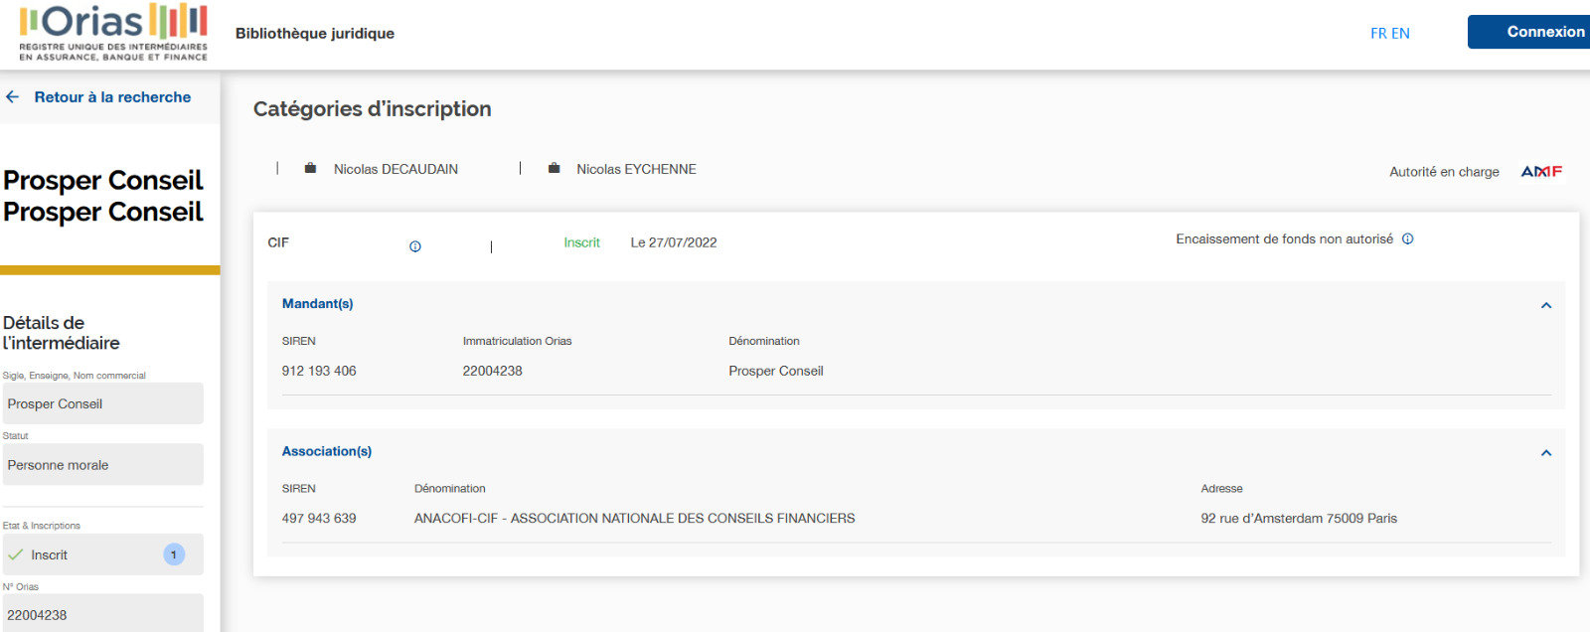
Task: Click the Mandant(s) section header
Action: tap(318, 304)
